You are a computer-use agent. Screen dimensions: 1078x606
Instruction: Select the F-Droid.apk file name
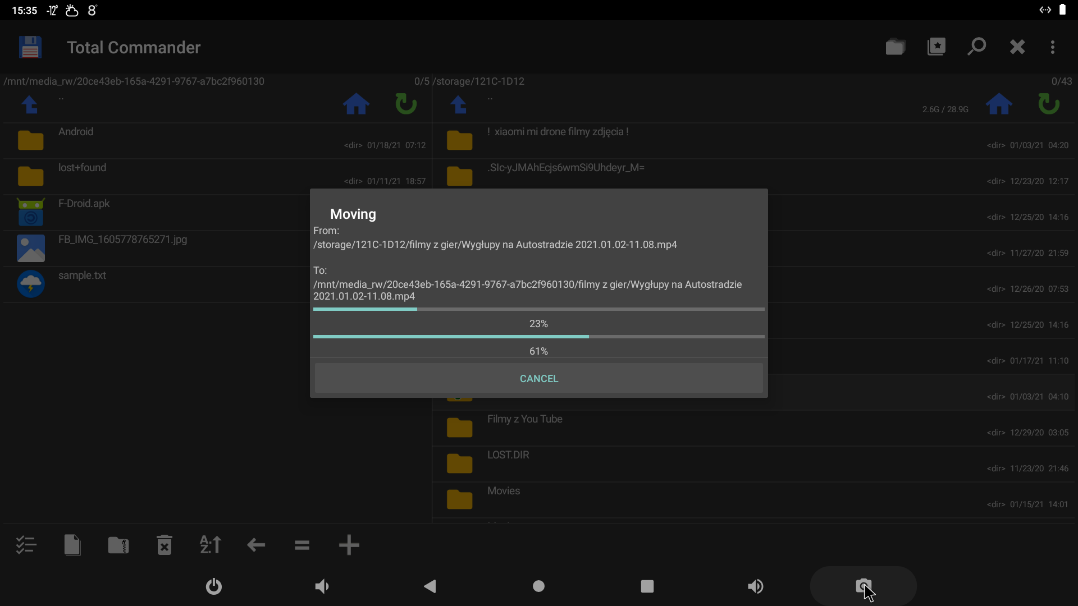click(84, 204)
